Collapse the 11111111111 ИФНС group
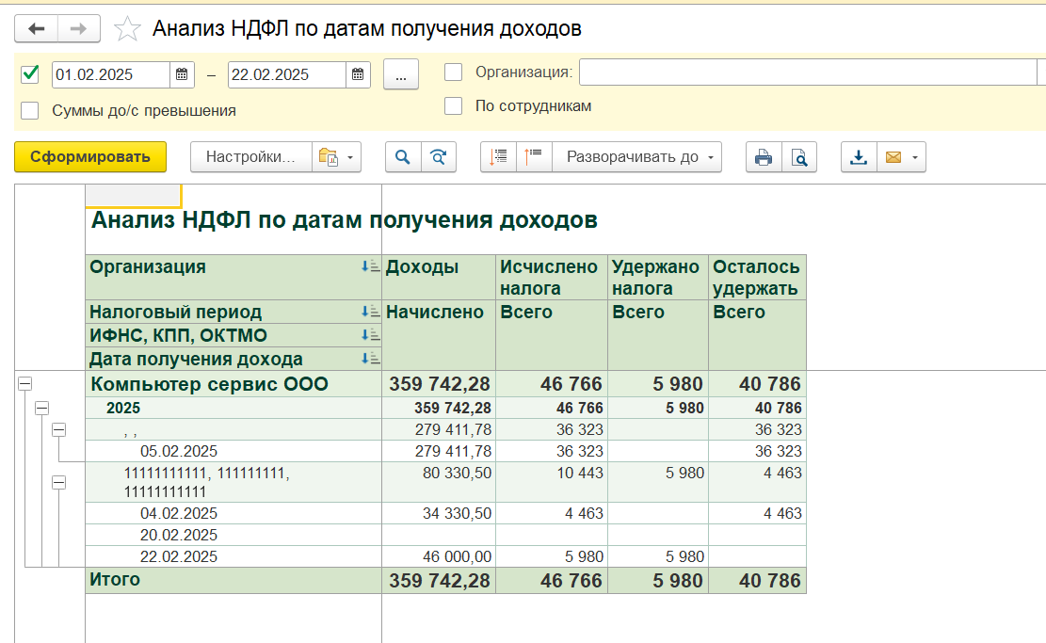 point(58,482)
